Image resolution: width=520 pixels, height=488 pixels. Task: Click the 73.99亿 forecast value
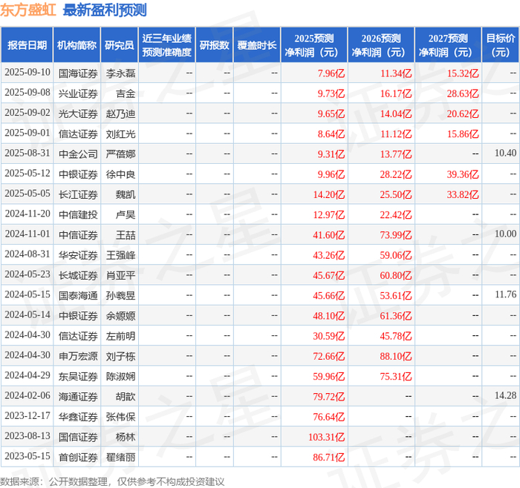pos(396,235)
